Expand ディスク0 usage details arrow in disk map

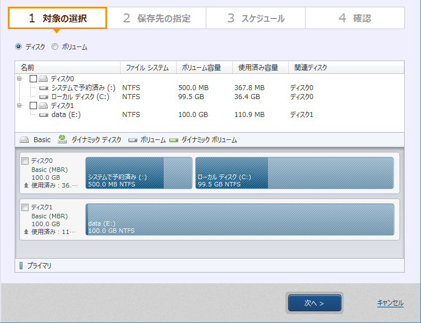(x=26, y=185)
